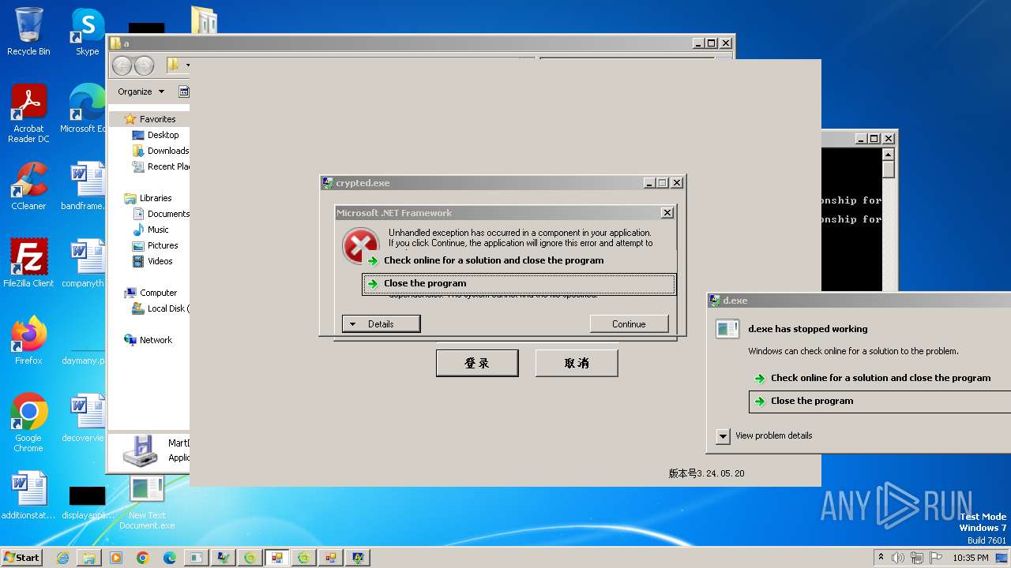Launch Google Chrome from desktop
This screenshot has width=1011, height=568.
28,422
